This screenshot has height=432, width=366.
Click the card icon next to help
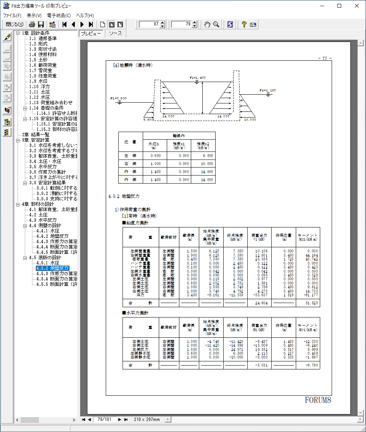click(253, 24)
